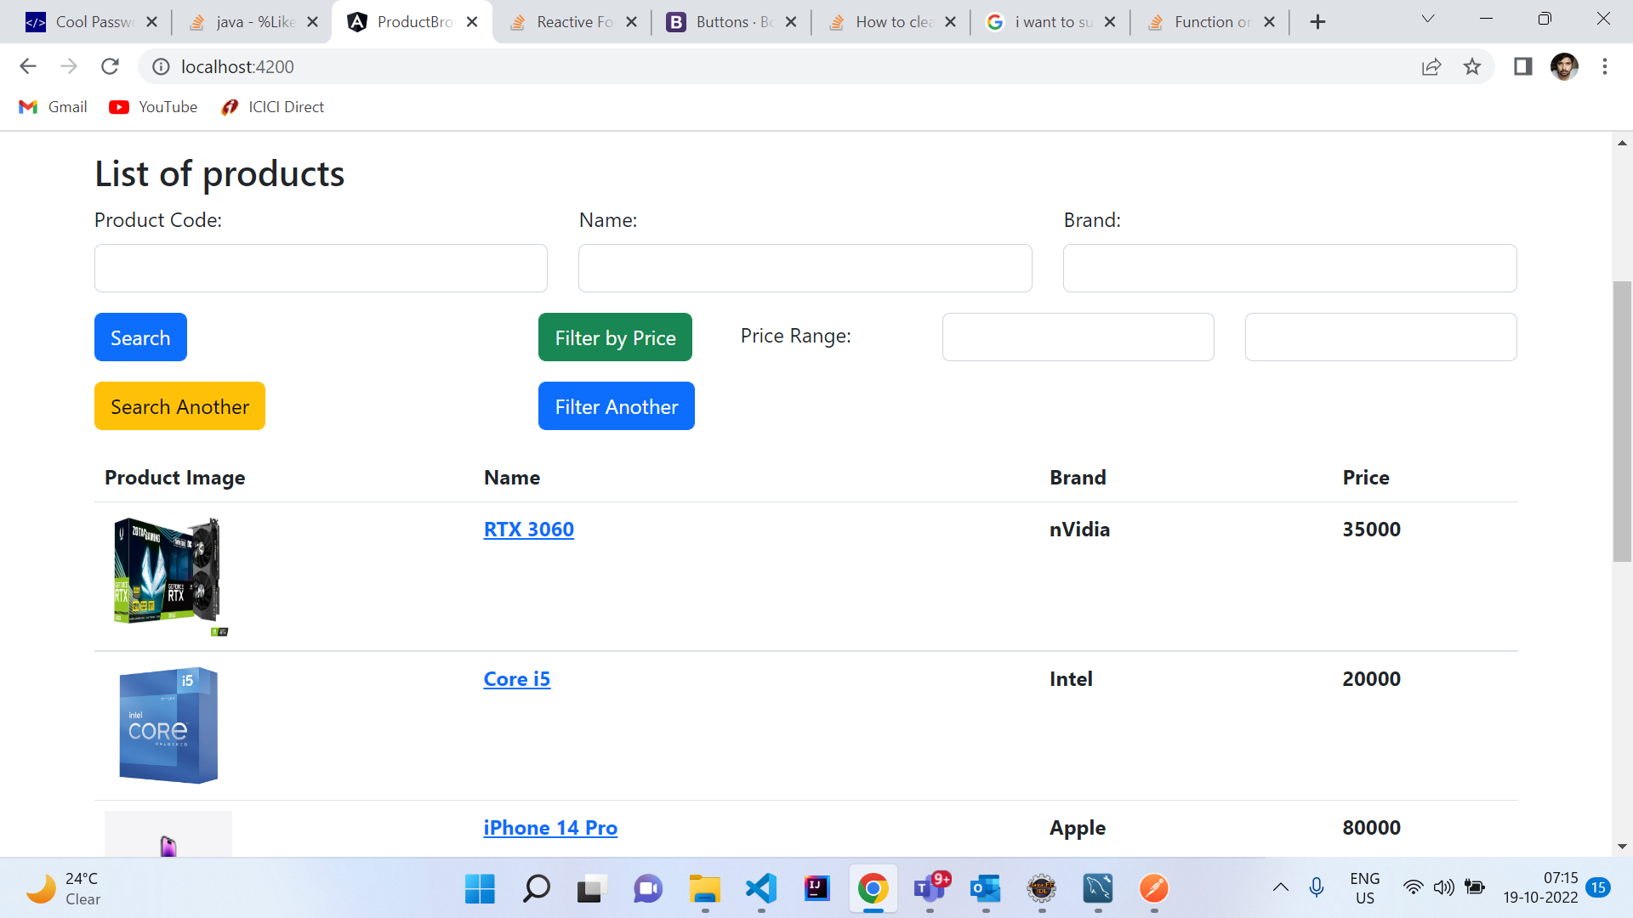
Task: Show hidden system tray icons
Action: click(x=1280, y=888)
